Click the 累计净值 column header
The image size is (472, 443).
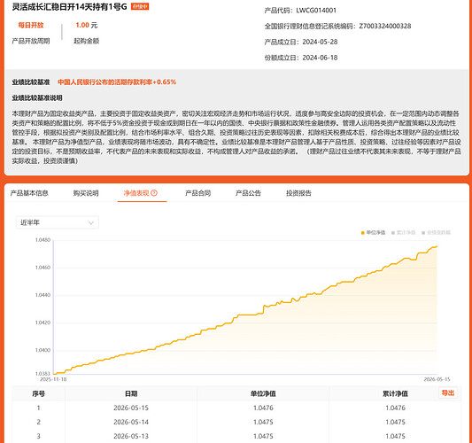coord(395,393)
